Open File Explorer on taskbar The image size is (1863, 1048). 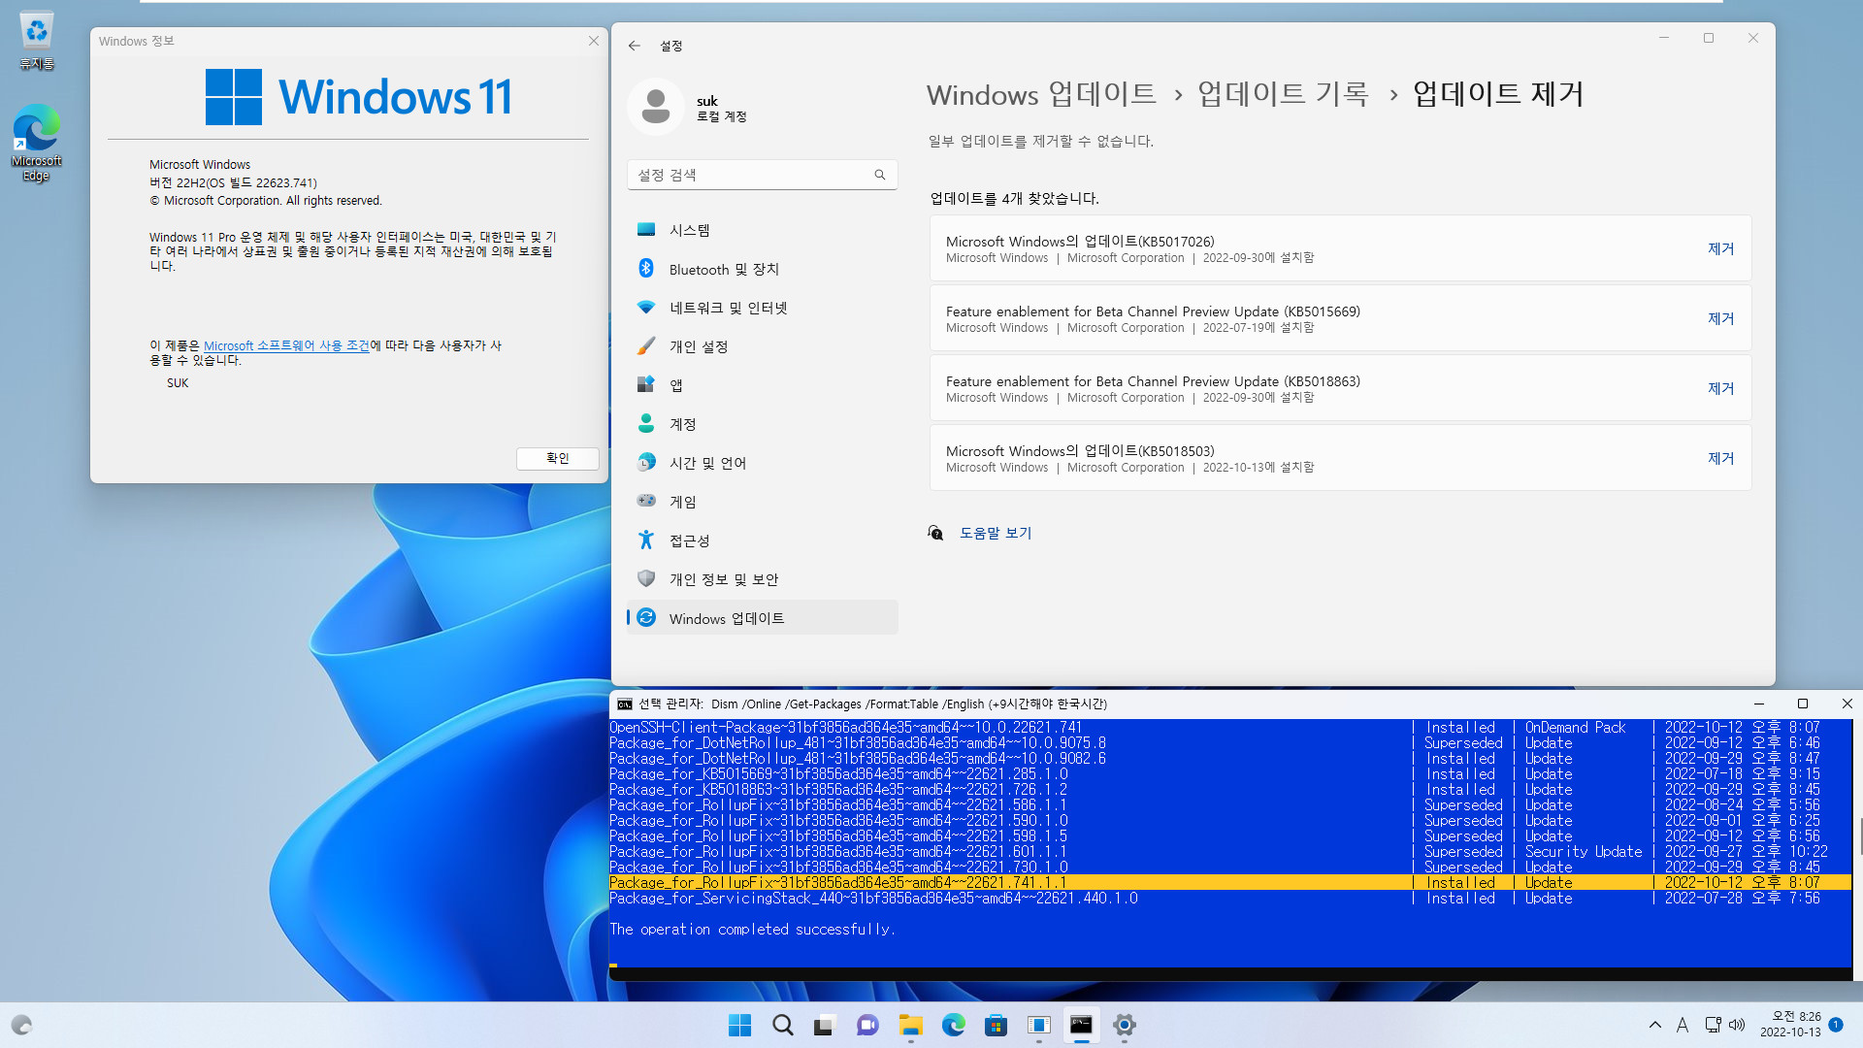pos(910,1025)
